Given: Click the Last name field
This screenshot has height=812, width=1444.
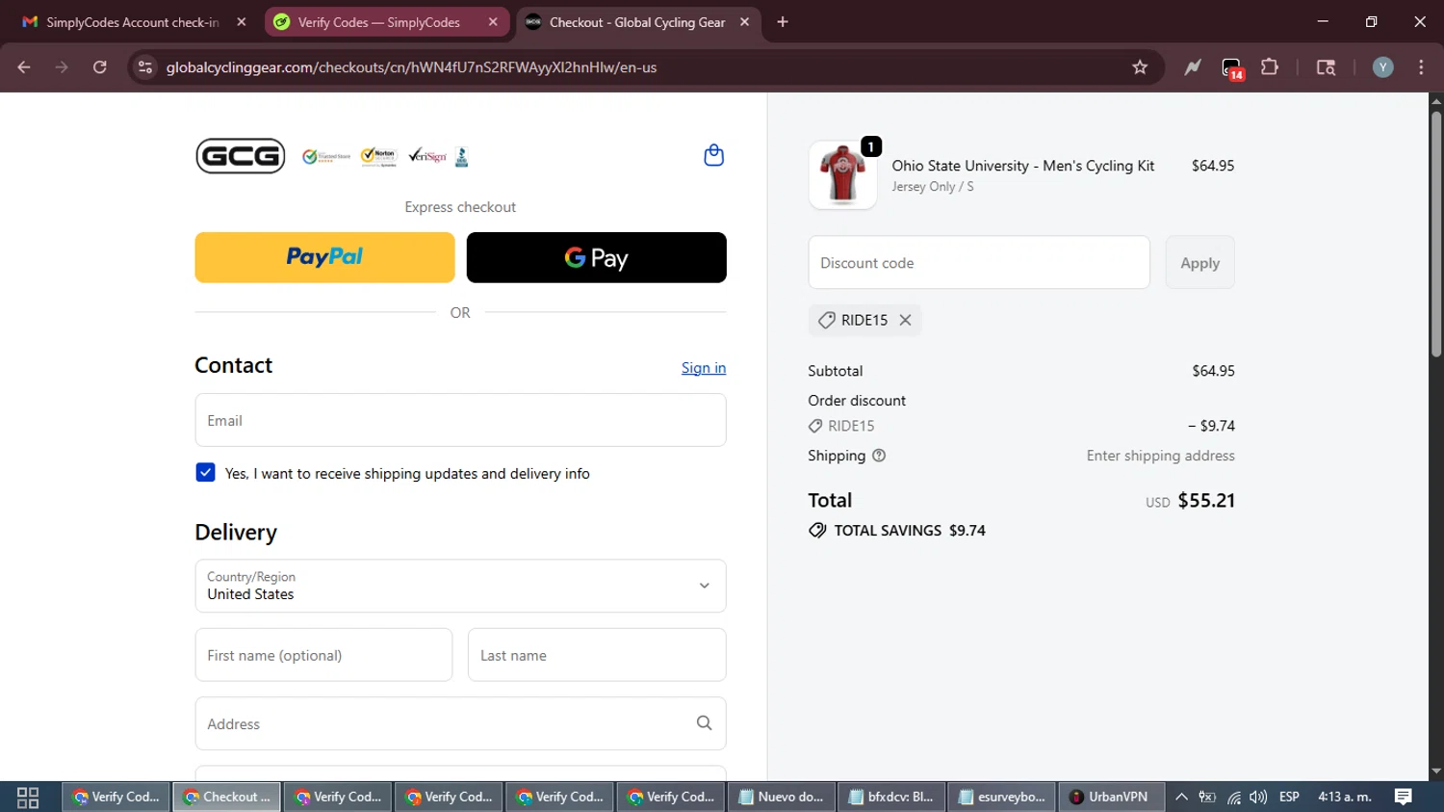Looking at the screenshot, I should pyautogui.click(x=597, y=655).
